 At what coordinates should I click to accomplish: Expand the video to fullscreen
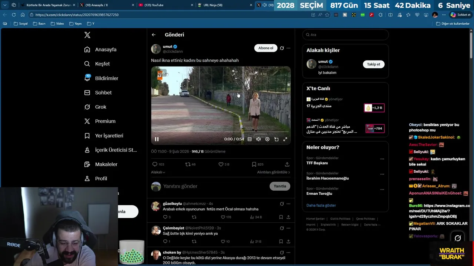pos(285,139)
